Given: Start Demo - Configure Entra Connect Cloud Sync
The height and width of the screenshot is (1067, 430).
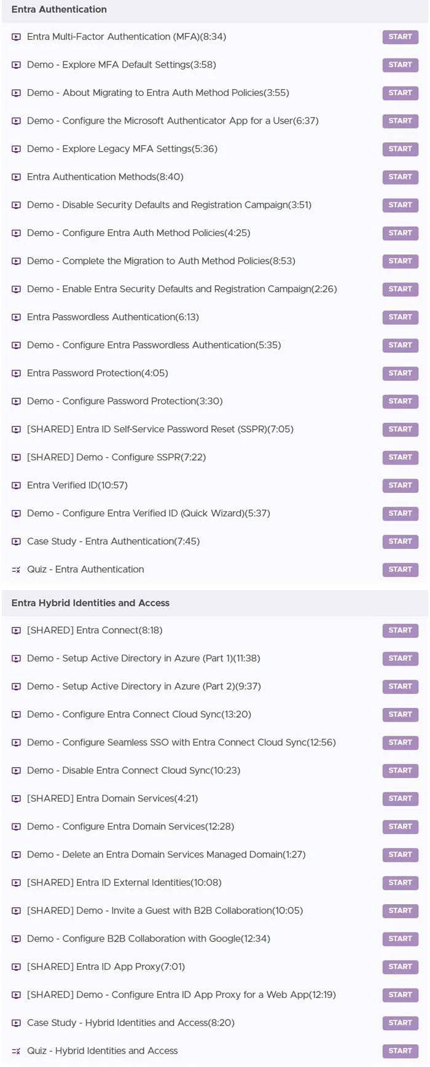Looking at the screenshot, I should [x=400, y=715].
